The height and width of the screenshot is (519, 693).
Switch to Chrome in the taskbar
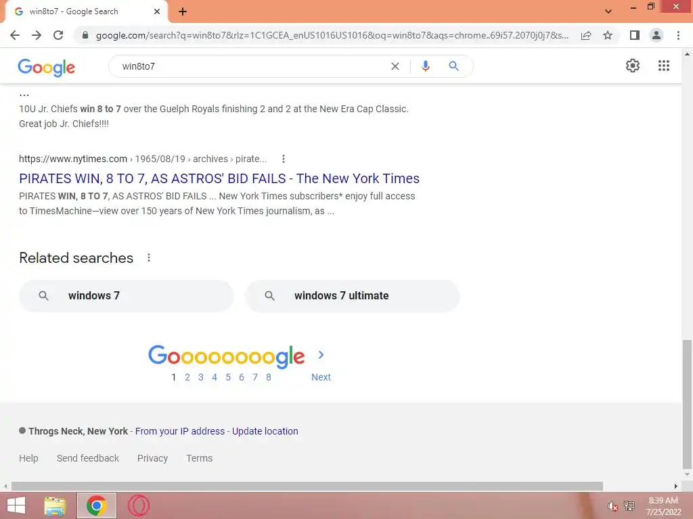[x=97, y=505]
